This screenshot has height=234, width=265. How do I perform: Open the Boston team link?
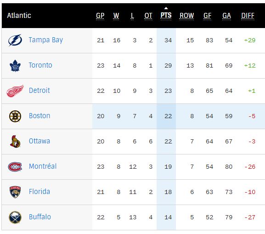click(x=39, y=116)
